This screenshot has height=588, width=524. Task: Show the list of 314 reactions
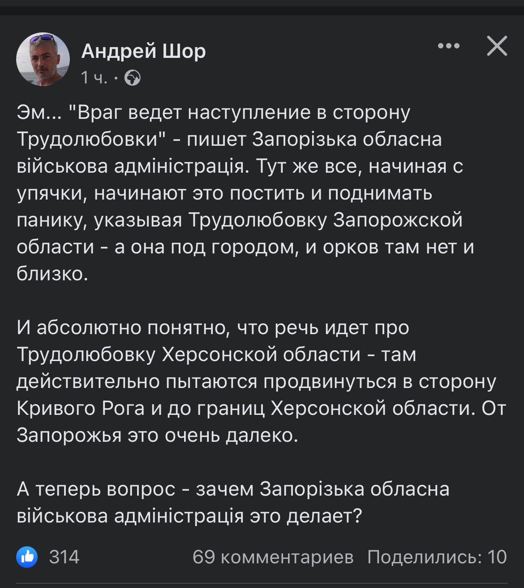tap(64, 557)
